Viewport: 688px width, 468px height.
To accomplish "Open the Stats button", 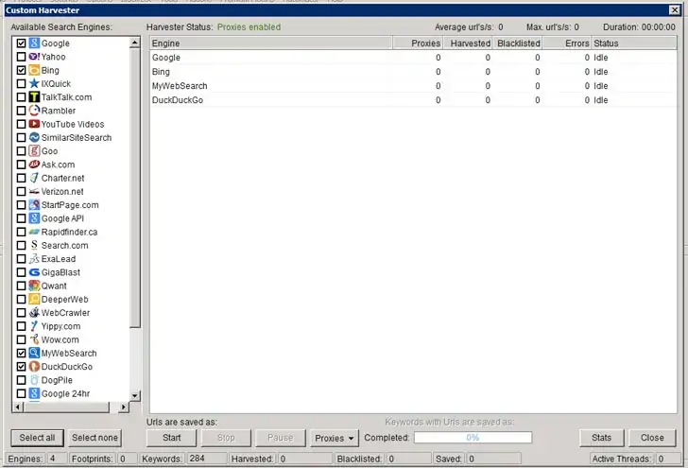I will pos(601,438).
